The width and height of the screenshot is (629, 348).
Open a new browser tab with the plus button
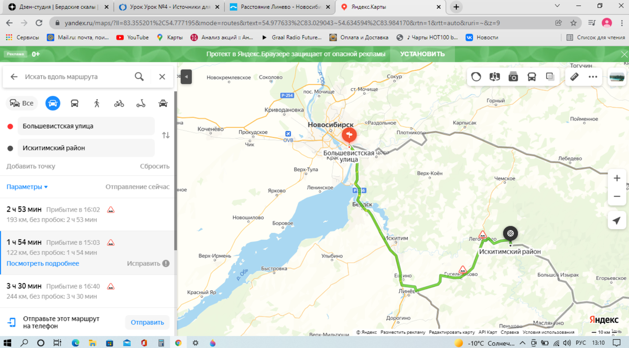pos(456,7)
